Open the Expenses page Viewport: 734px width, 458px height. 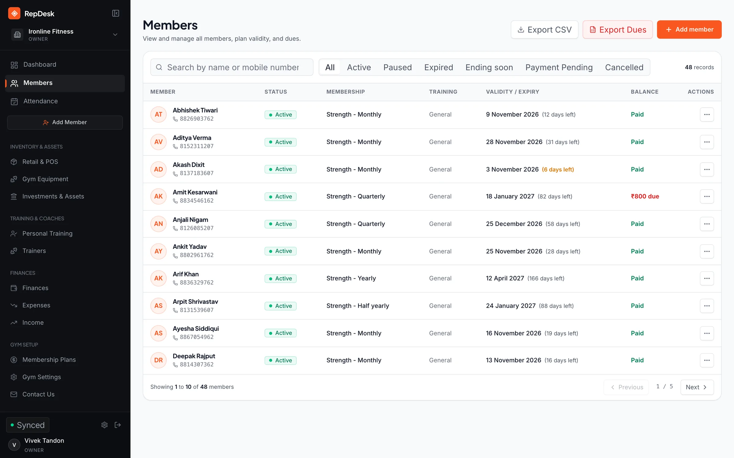point(65,305)
